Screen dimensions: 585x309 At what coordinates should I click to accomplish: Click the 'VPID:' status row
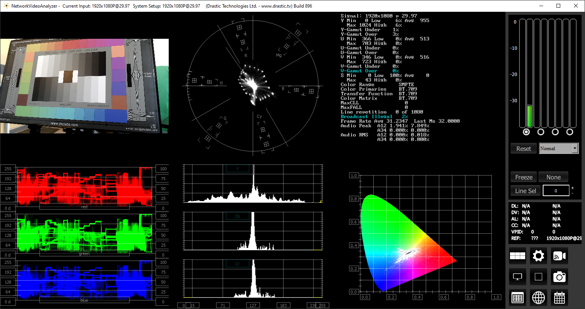533,231
